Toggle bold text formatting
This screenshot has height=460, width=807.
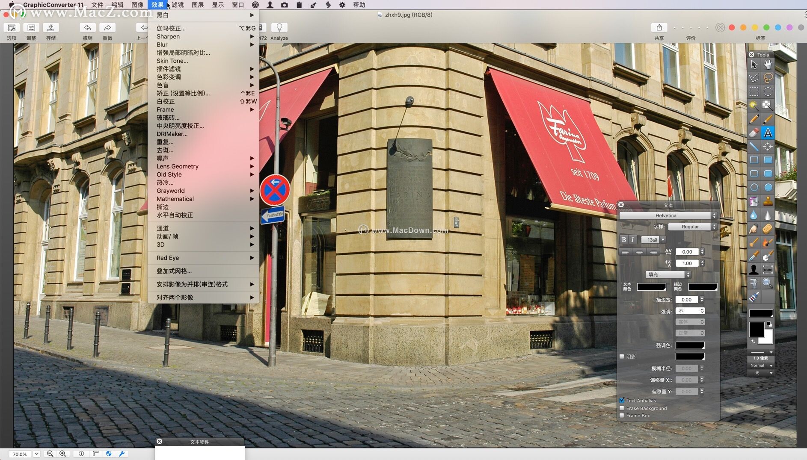pyautogui.click(x=624, y=240)
